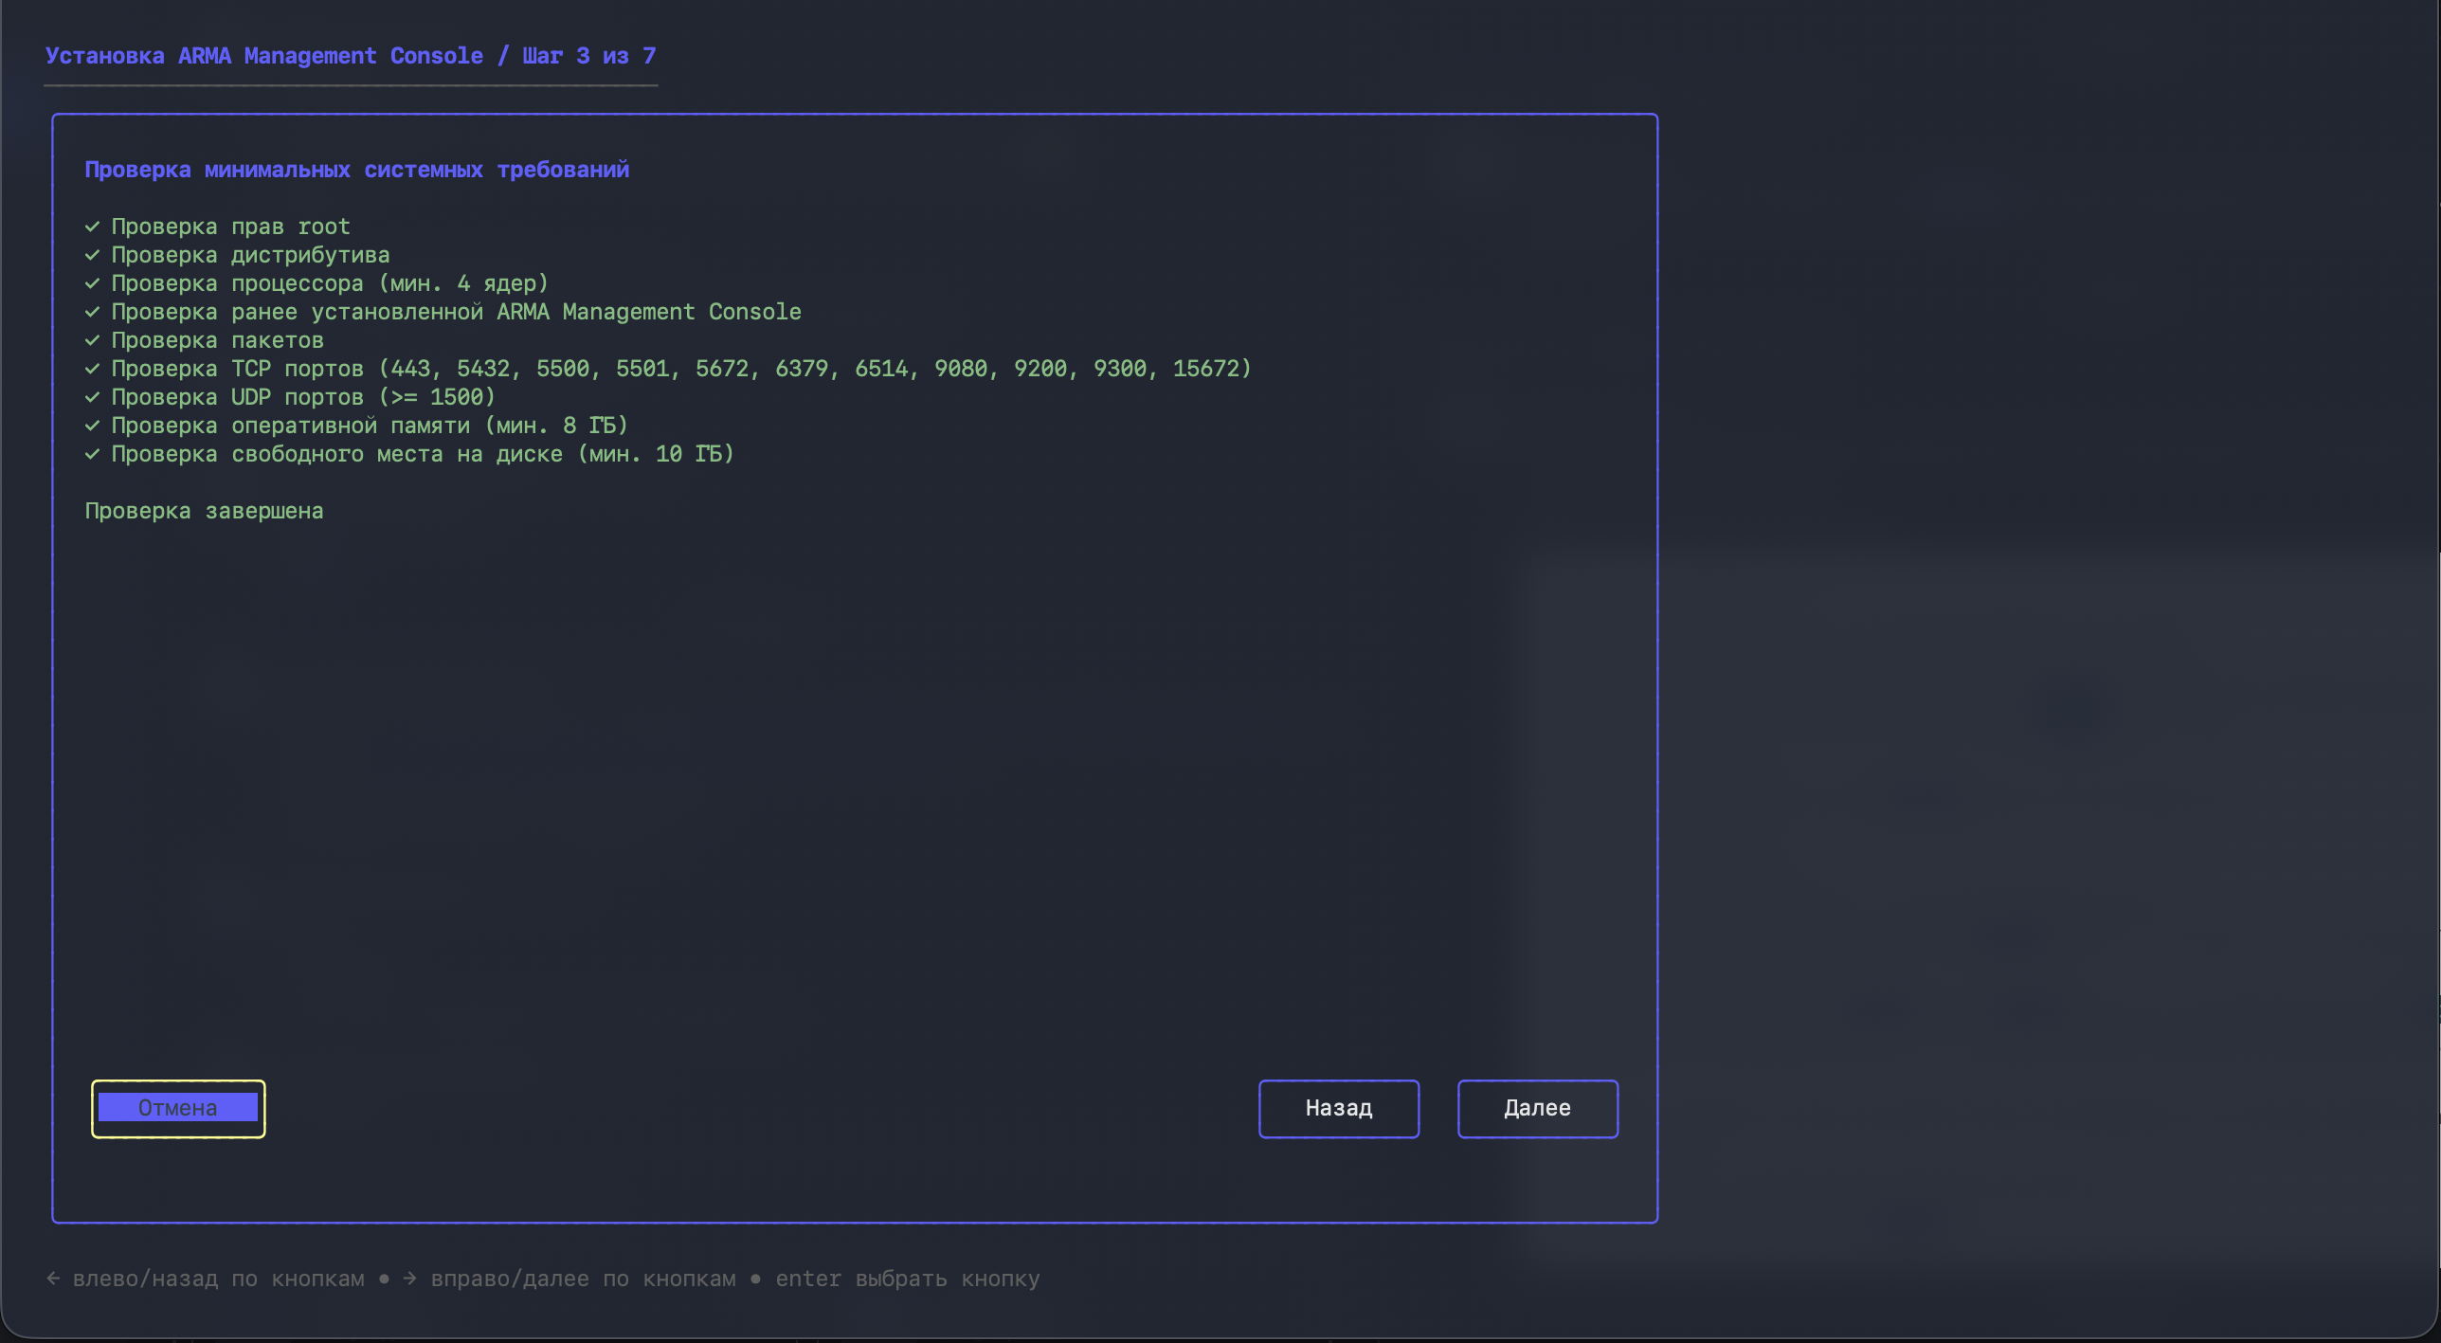Click the checkmark beside Проверка свободного места
The width and height of the screenshot is (2441, 1343).
point(92,454)
